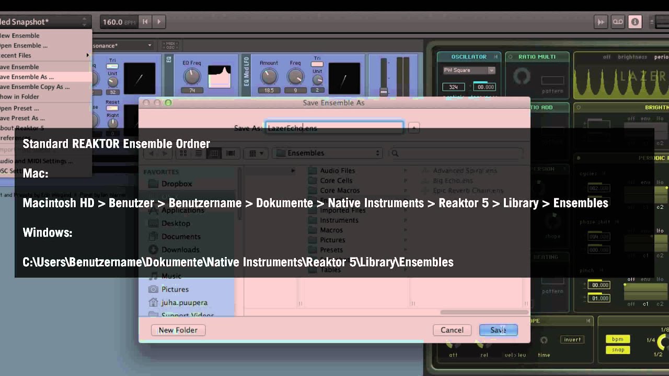Click the Desktop icon in sidebar
The height and width of the screenshot is (376, 669).
[x=153, y=224]
